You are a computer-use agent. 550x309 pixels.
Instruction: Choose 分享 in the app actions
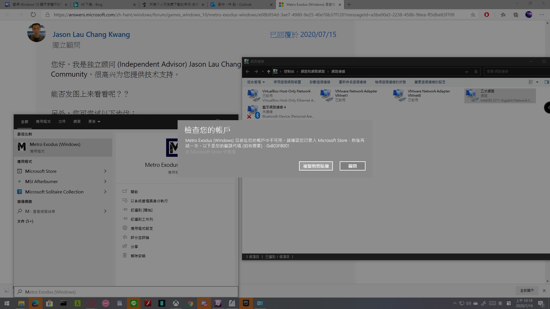coord(134,247)
